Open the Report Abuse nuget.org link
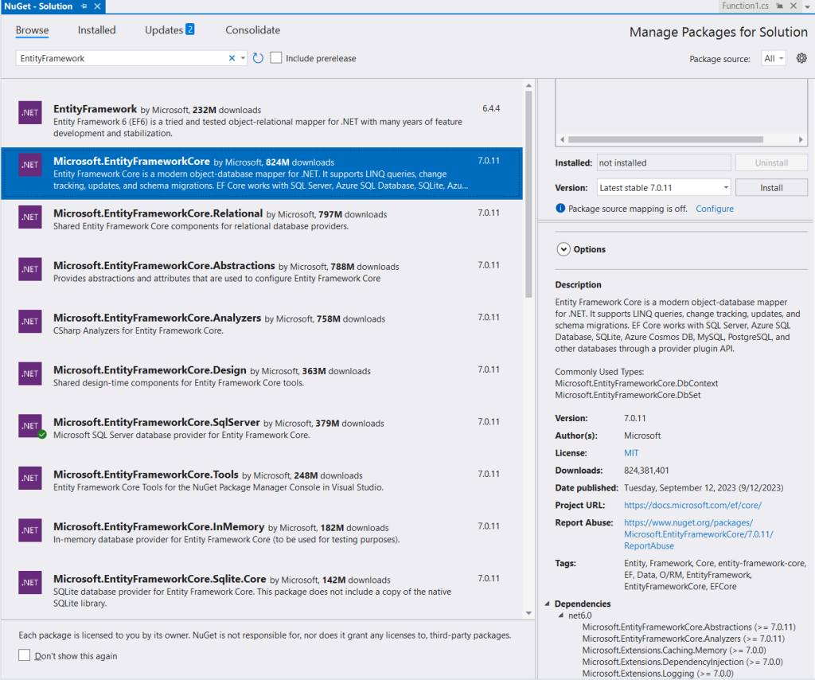This screenshot has width=815, height=680. pyautogui.click(x=699, y=534)
